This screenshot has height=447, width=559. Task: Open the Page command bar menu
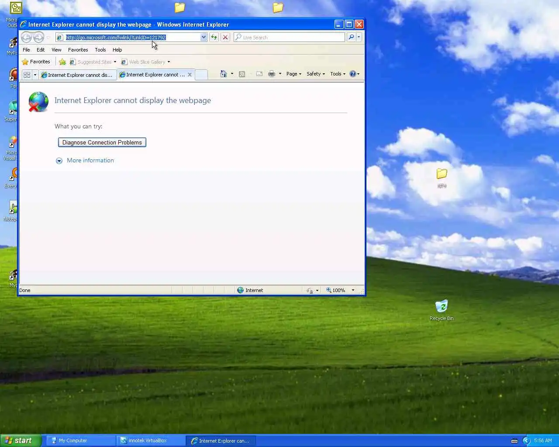(294, 74)
